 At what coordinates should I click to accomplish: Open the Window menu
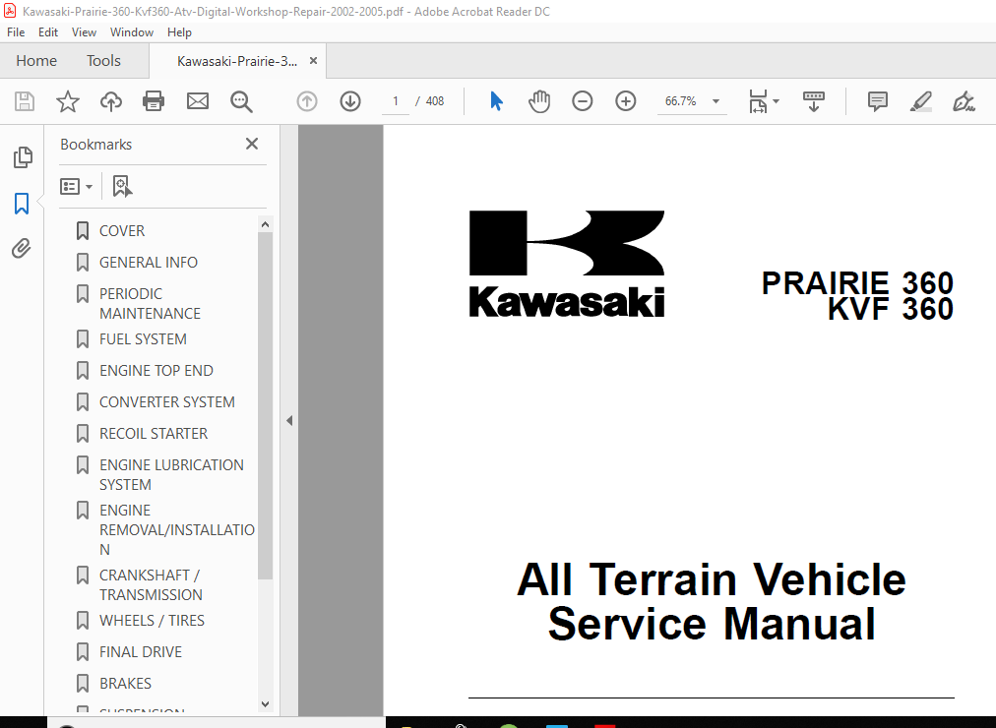coord(132,32)
